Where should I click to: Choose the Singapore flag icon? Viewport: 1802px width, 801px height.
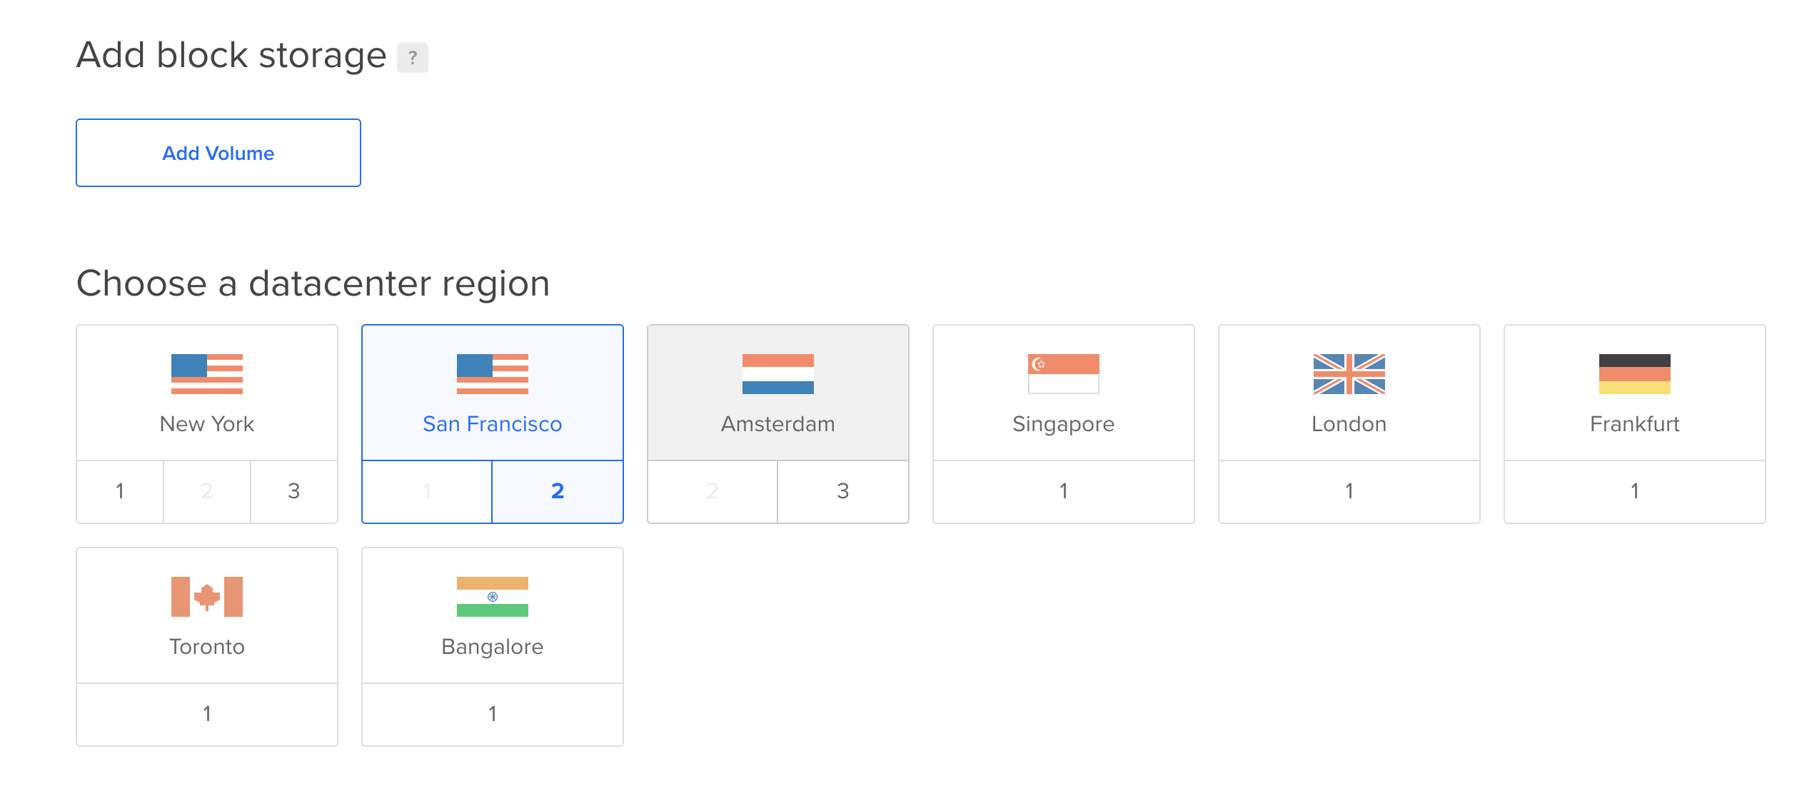pyautogui.click(x=1064, y=374)
